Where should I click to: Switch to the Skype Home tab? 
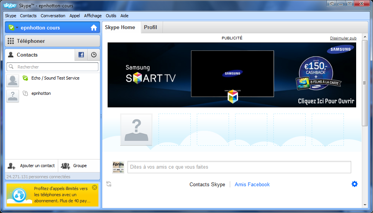tap(121, 27)
